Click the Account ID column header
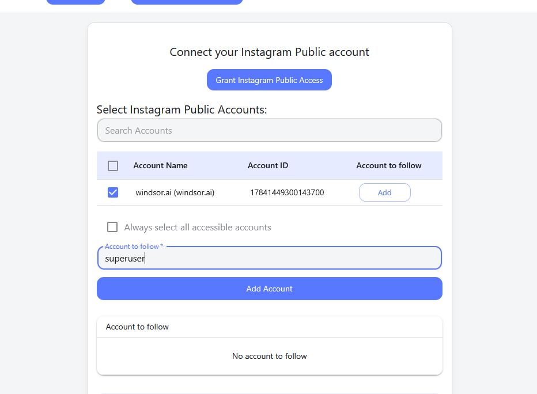537x394 pixels. tap(268, 165)
